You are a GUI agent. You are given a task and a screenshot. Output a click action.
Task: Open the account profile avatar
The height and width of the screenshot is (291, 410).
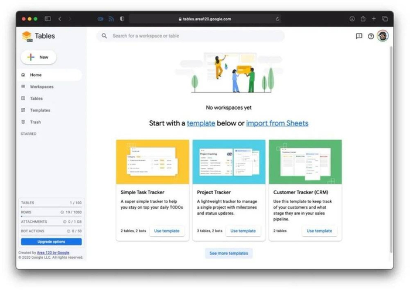click(x=383, y=36)
